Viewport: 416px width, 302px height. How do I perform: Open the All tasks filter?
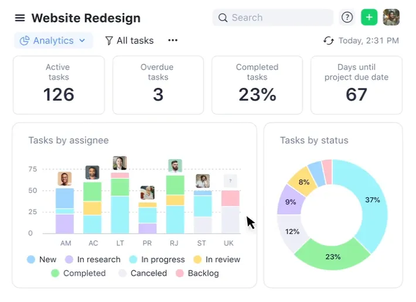(x=129, y=40)
